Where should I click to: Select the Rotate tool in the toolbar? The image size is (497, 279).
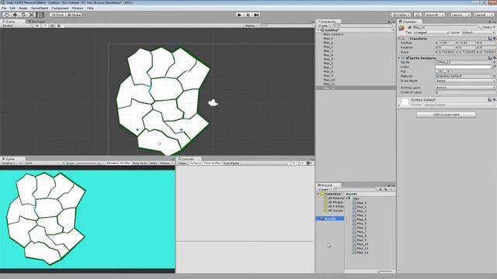[23, 15]
